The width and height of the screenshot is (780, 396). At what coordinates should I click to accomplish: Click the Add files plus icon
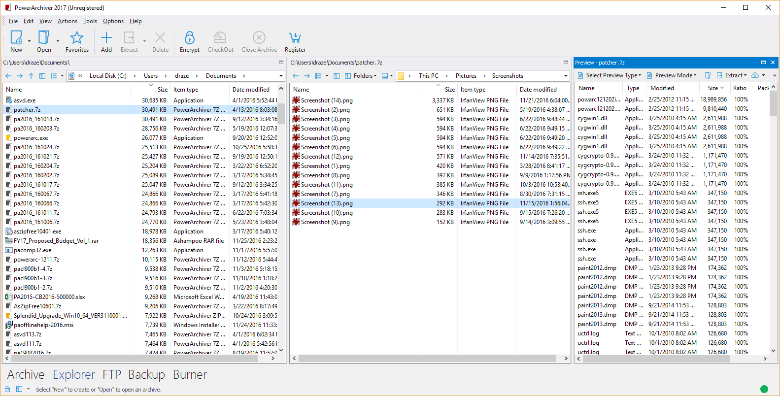[106, 38]
